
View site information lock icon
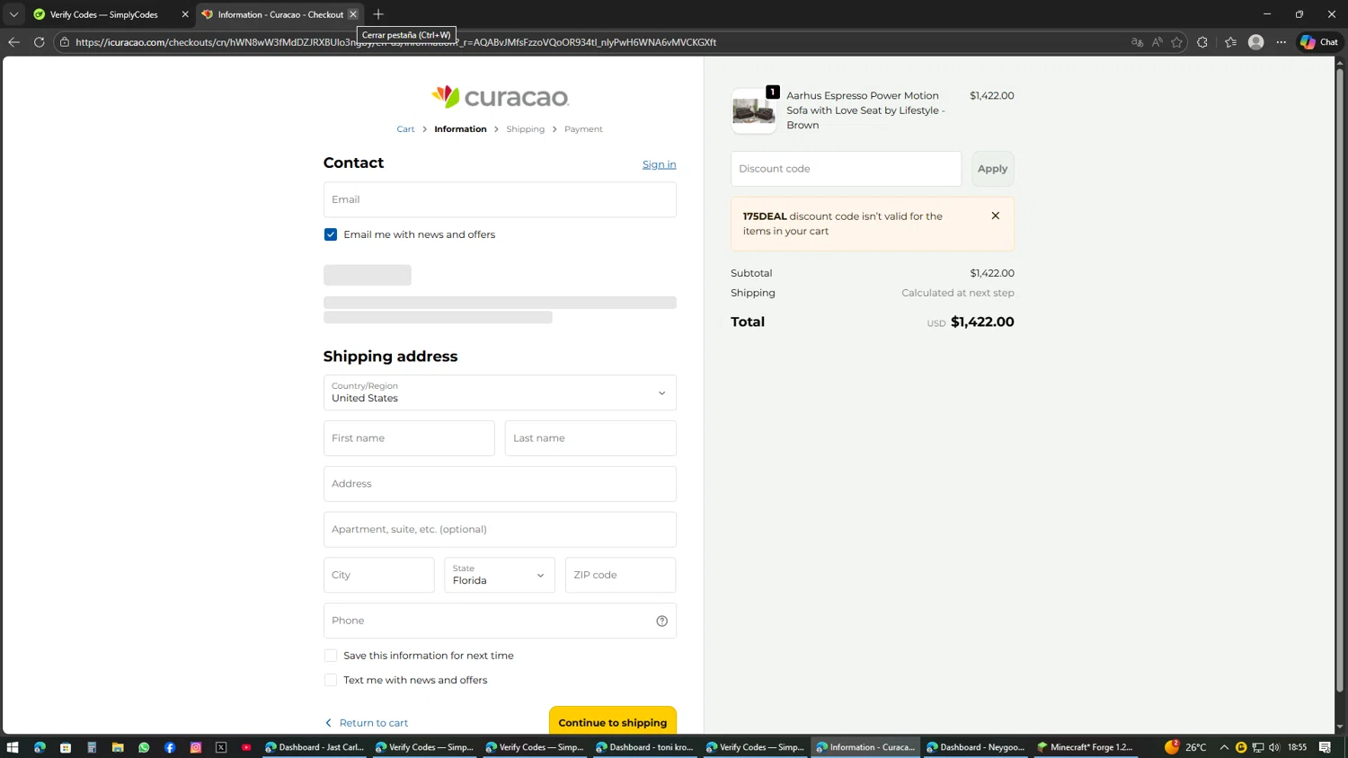click(65, 42)
